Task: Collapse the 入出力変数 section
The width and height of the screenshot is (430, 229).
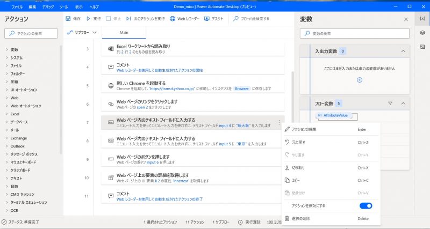Action: point(403,51)
